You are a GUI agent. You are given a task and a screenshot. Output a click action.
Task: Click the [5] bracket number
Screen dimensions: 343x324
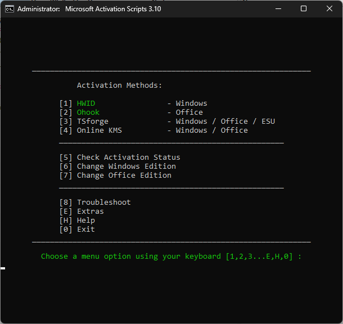(x=66, y=157)
